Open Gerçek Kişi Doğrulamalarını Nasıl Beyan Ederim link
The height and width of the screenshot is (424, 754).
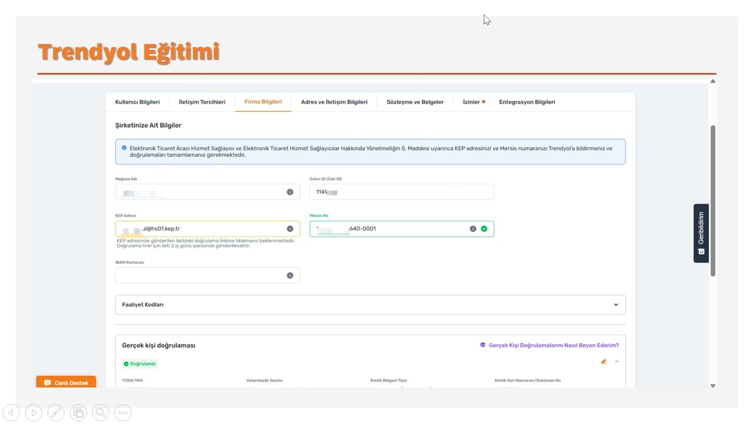pyautogui.click(x=554, y=346)
